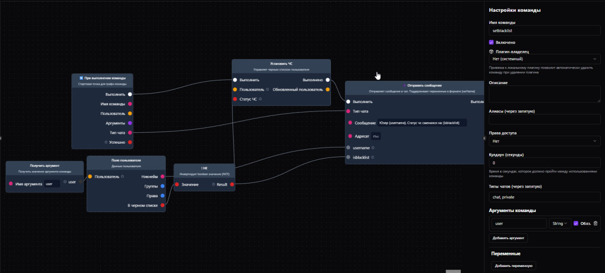Click the play icon on the command start node

82,77
